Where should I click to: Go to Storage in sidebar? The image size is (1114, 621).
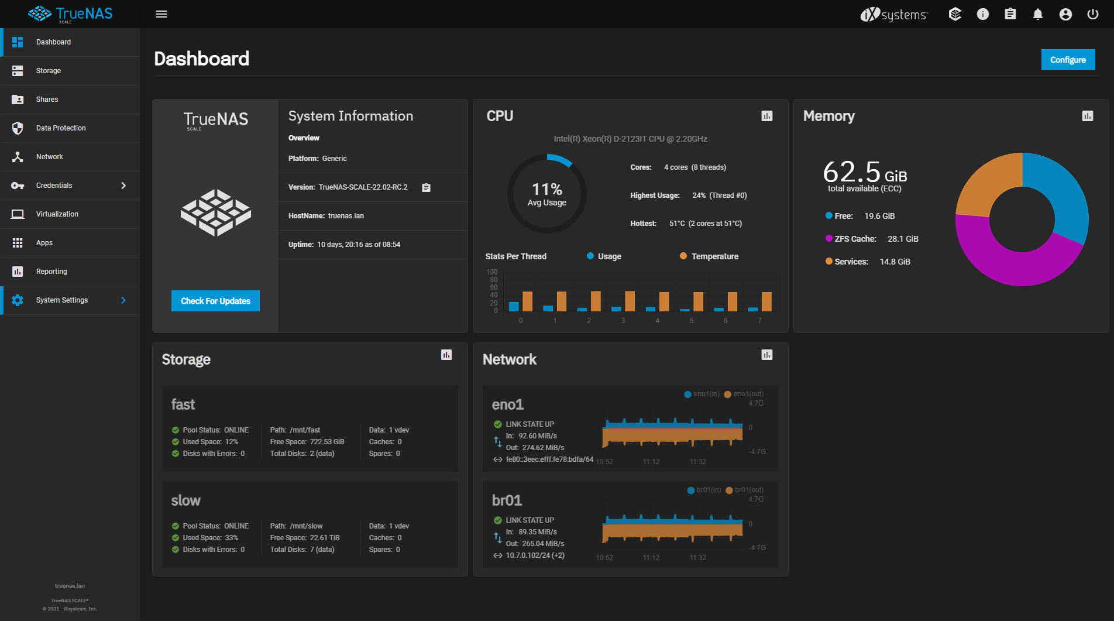tap(49, 71)
